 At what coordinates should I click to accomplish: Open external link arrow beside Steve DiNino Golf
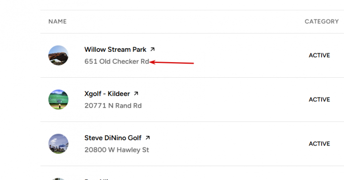148,138
